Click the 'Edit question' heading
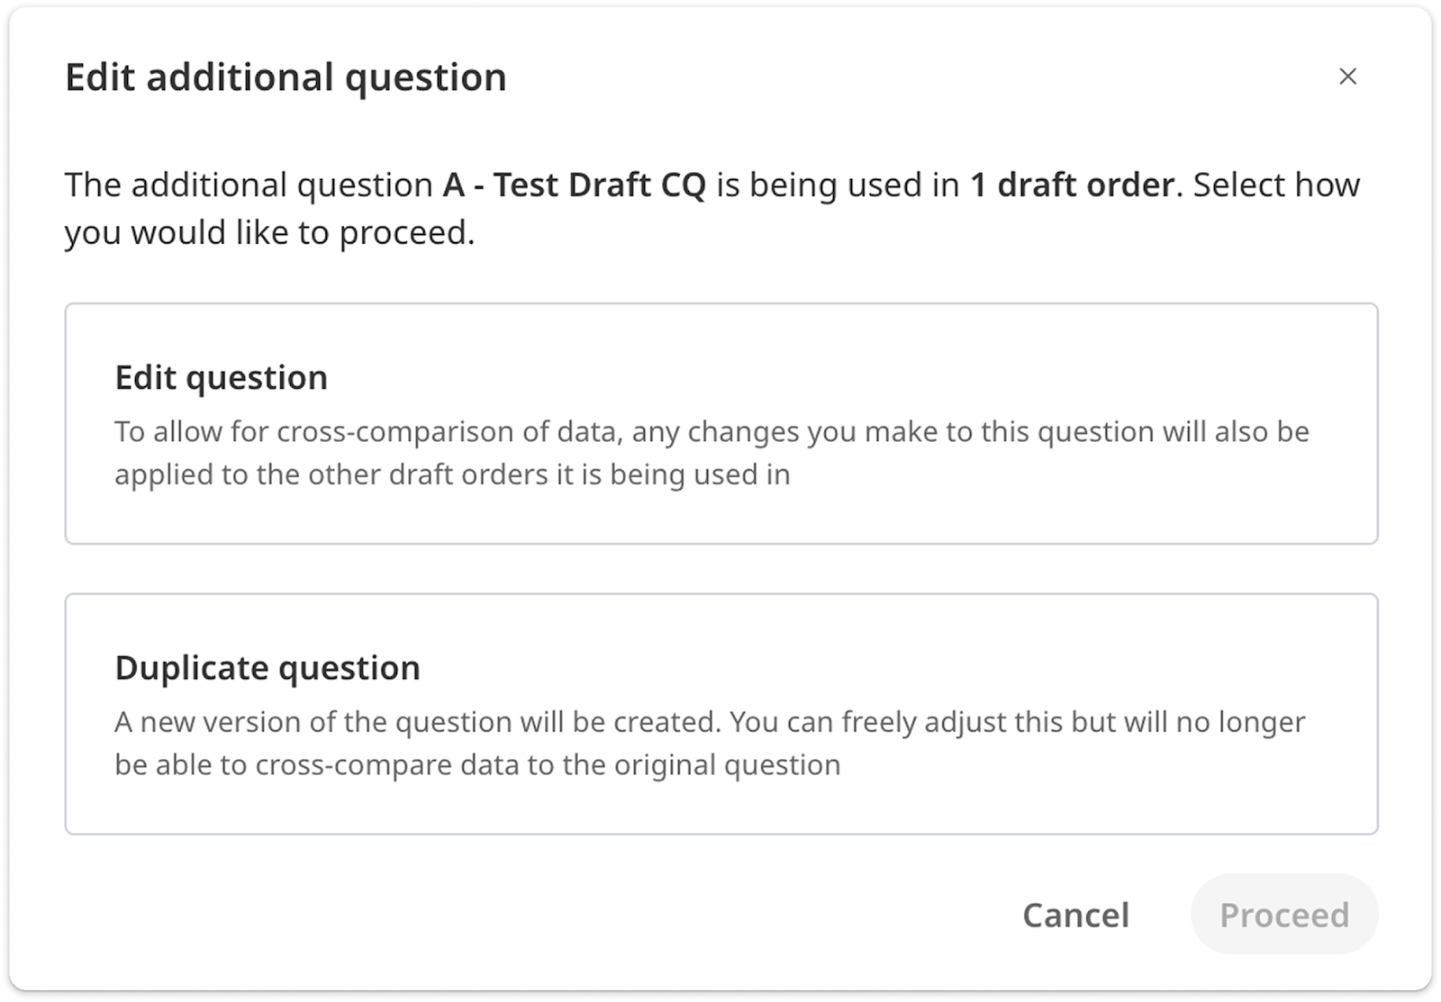This screenshot has height=1002, width=1441. (x=222, y=377)
